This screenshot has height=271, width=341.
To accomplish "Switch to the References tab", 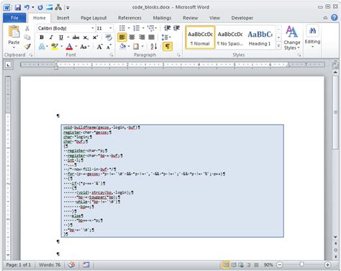I will coord(129,18).
